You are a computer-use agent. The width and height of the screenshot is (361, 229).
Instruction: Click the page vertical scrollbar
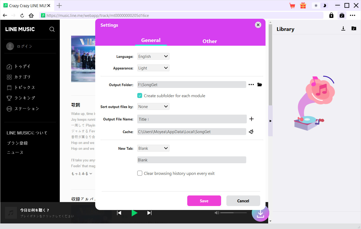tap(270, 65)
